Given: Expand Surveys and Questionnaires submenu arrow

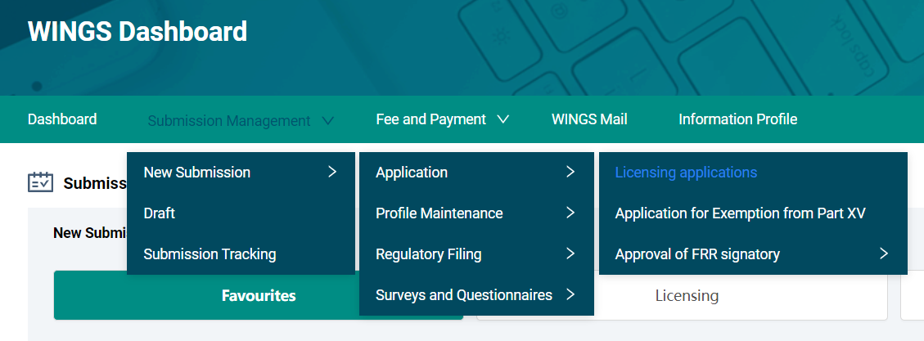Looking at the screenshot, I should pyautogui.click(x=570, y=294).
